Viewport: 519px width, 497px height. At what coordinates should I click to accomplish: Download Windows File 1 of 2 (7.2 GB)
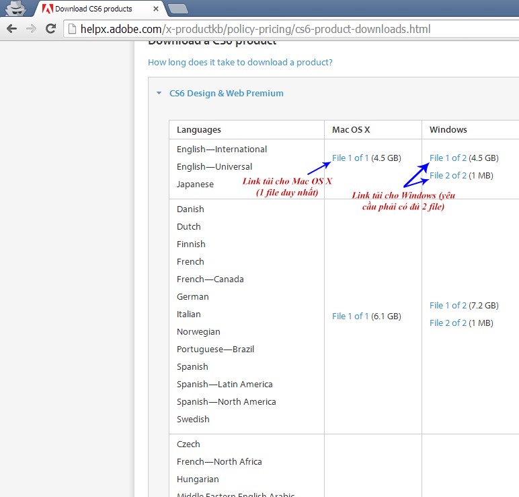tap(448, 305)
